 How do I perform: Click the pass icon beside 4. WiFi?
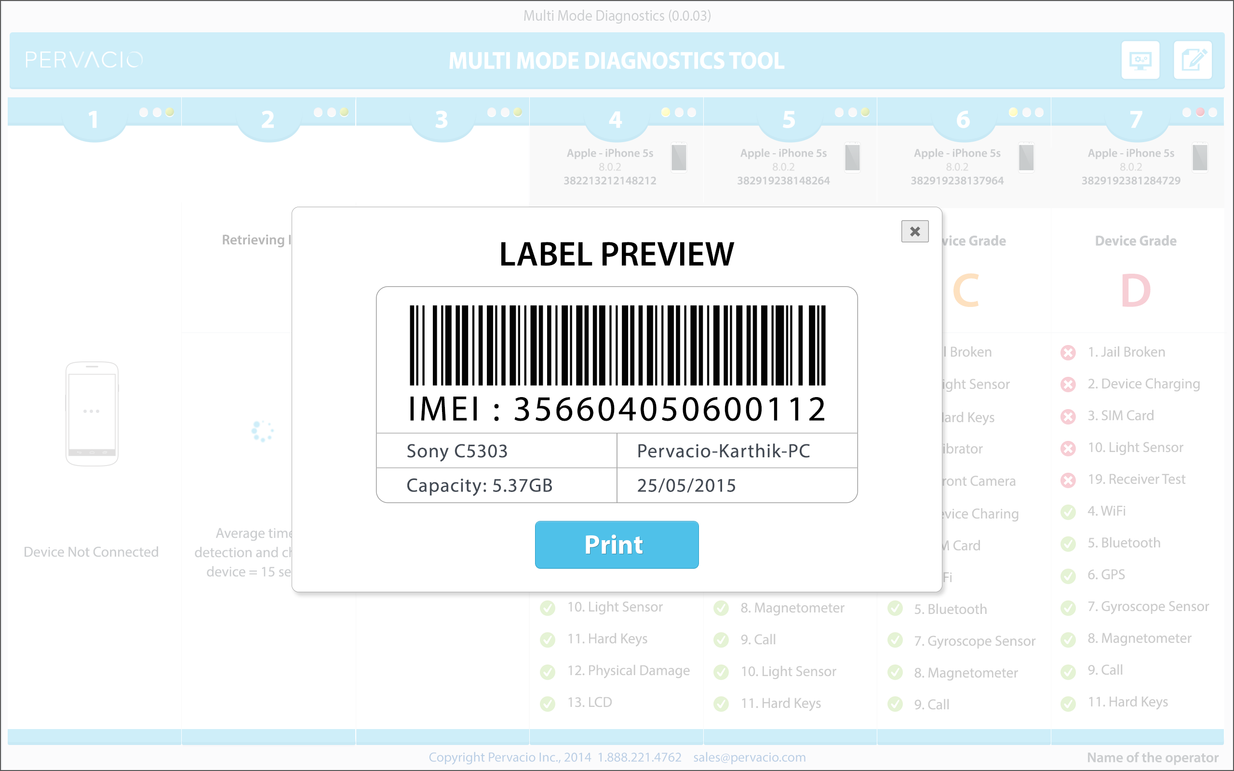pyautogui.click(x=1068, y=511)
